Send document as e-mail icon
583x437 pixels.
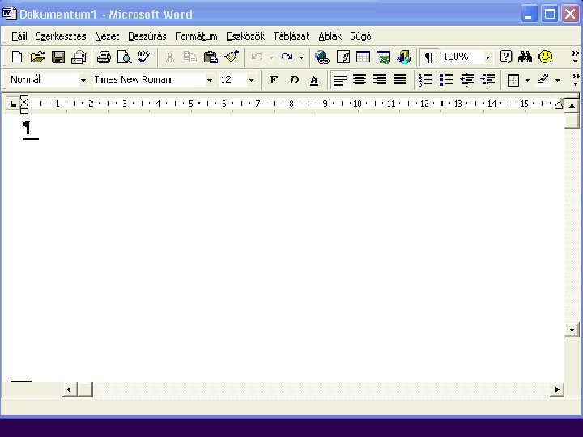click(79, 57)
